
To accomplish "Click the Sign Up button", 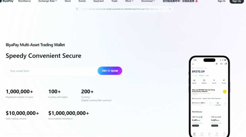I will coord(236,1).
